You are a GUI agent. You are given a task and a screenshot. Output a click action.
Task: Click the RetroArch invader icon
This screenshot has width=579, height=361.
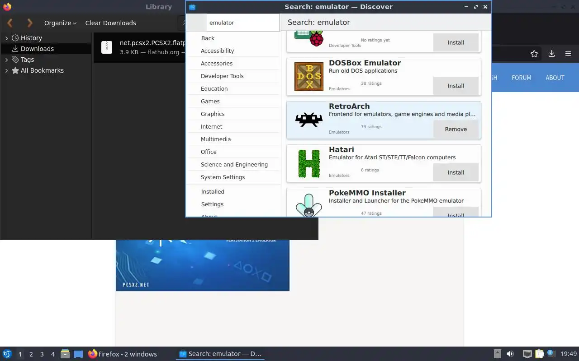tap(309, 120)
